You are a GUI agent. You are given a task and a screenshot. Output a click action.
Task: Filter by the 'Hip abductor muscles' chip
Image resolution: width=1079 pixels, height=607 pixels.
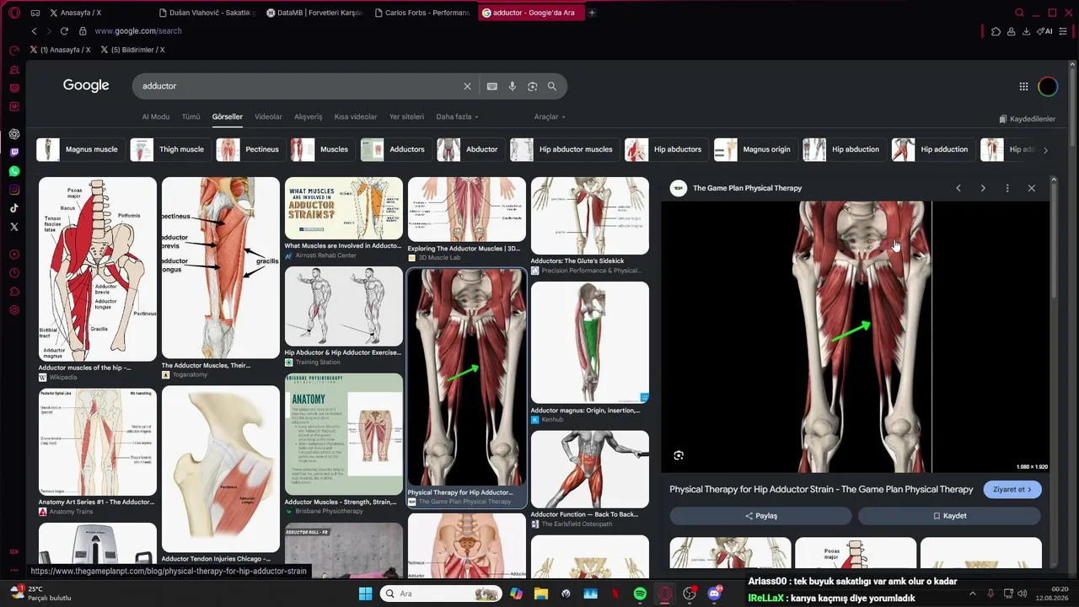pyautogui.click(x=565, y=149)
